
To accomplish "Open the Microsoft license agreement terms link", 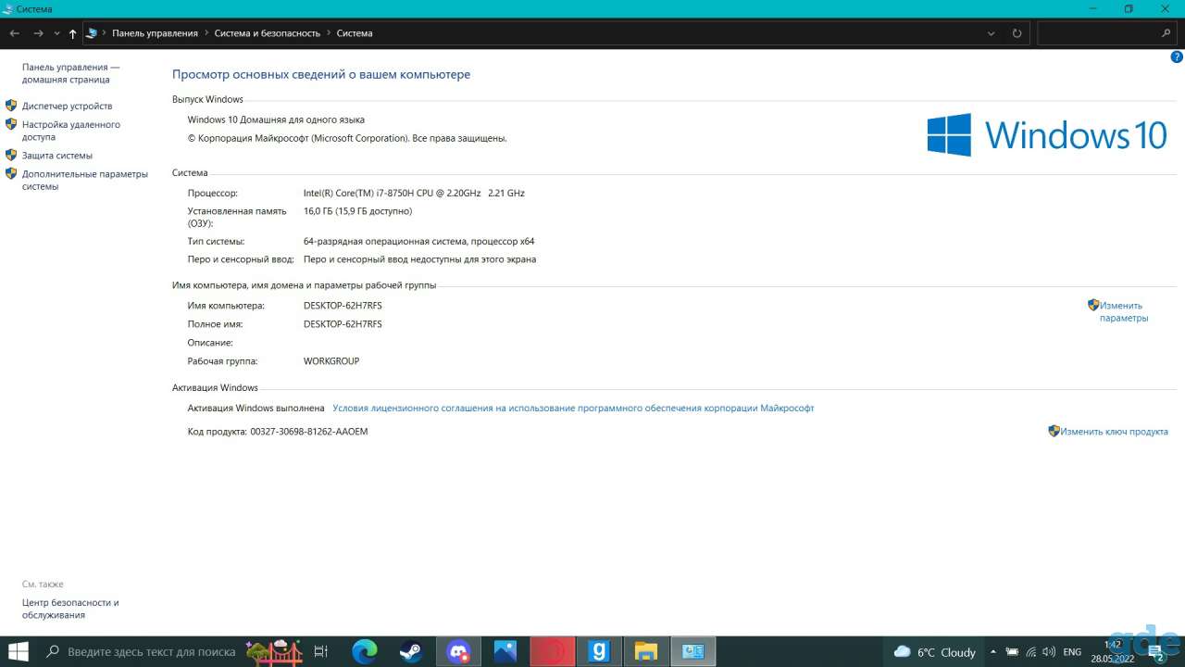I will [573, 408].
